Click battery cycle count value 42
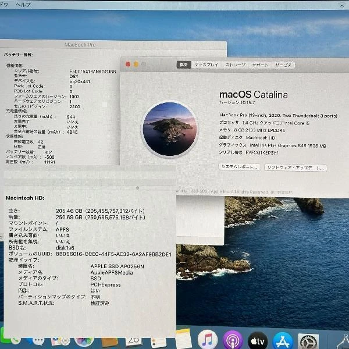Viewport: 349px width, 349px height. pyautogui.click(x=41, y=142)
